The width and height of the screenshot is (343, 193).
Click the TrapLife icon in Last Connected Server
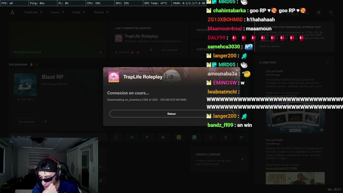coord(118,38)
